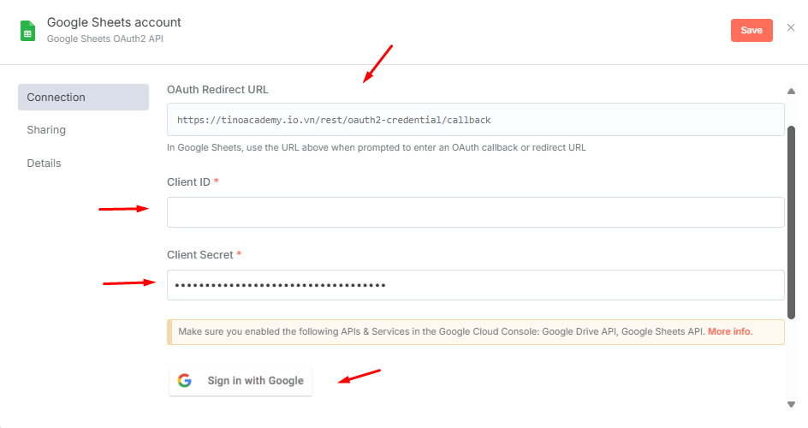The height and width of the screenshot is (428, 808).
Task: Save the Google Sheets credential
Action: 752,30
